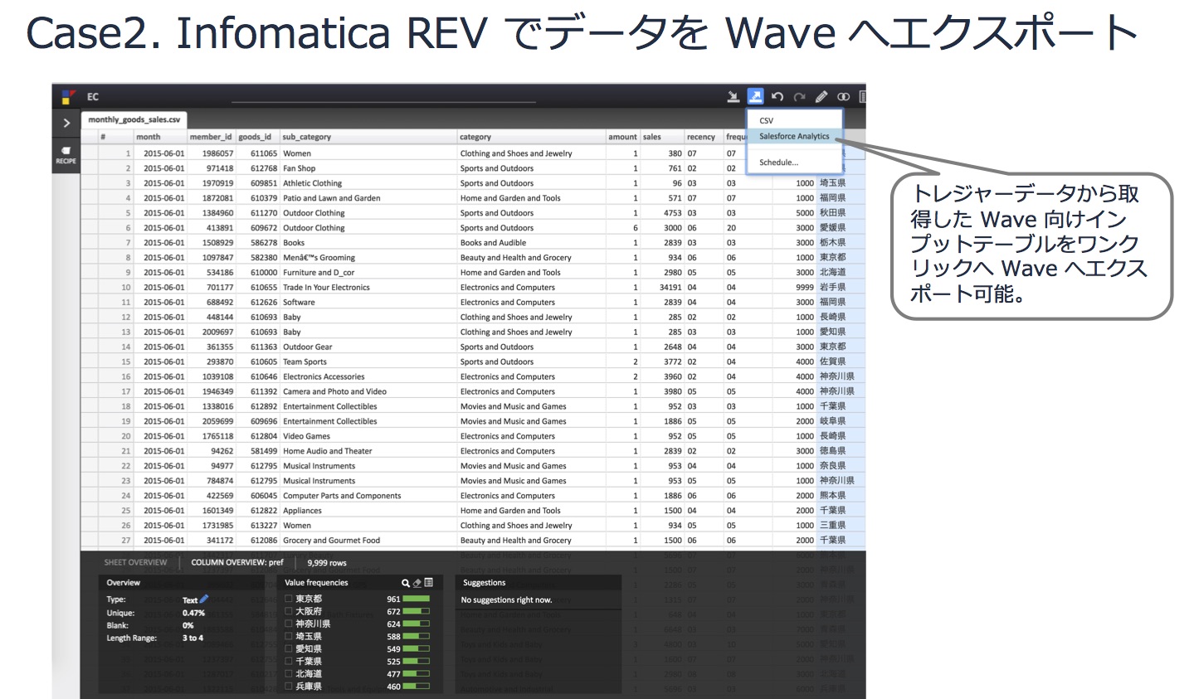The height and width of the screenshot is (699, 1194).
Task: Select the sub_category column header
Action: pyautogui.click(x=368, y=137)
